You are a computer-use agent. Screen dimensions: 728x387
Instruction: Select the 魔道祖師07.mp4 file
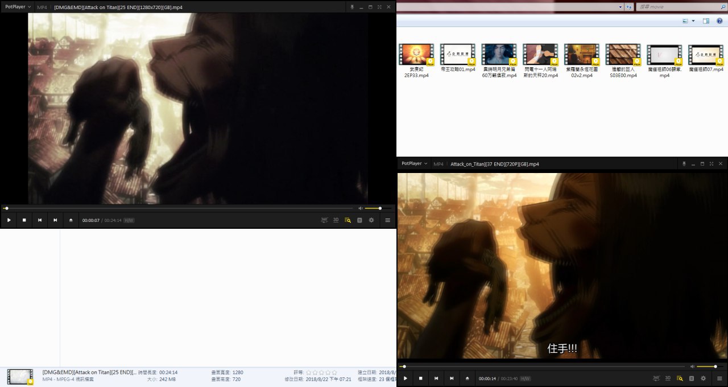click(x=706, y=58)
